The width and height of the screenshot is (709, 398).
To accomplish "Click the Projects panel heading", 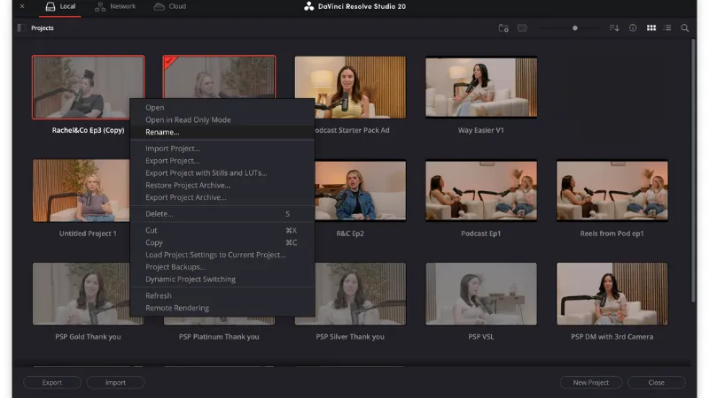I will (42, 28).
